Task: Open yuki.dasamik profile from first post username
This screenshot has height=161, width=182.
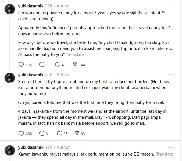Action: [31, 6]
